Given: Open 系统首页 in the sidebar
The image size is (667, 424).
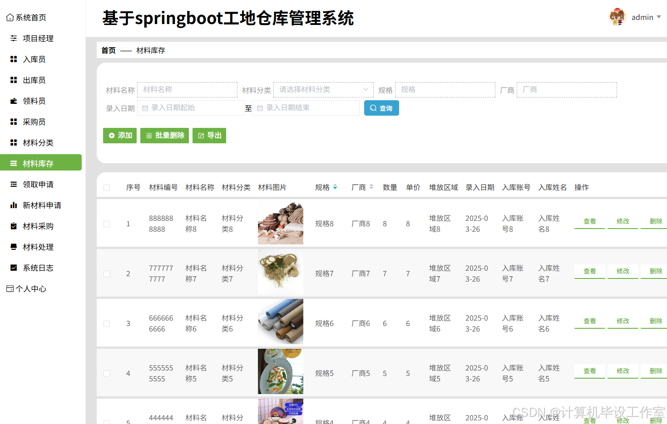Looking at the screenshot, I should click(x=31, y=18).
